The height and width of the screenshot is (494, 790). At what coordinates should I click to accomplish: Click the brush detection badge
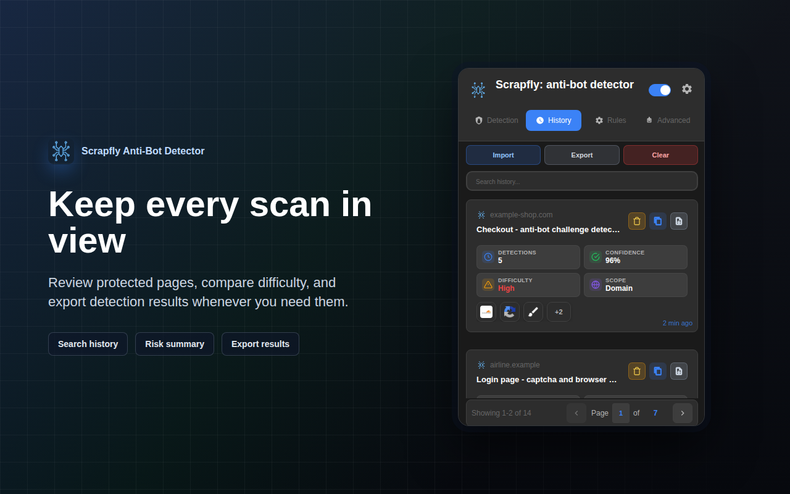coord(533,312)
